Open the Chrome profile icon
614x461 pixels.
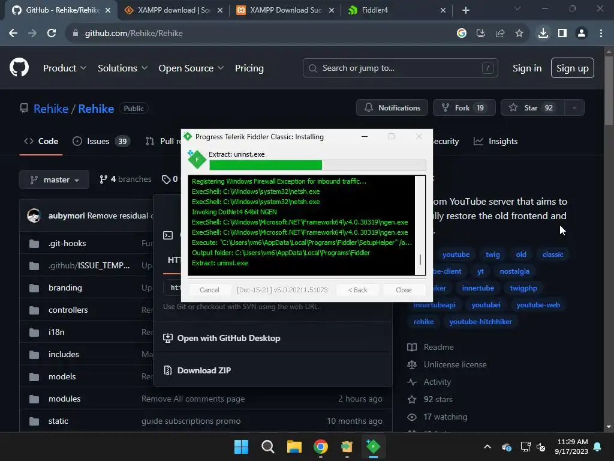(582, 34)
